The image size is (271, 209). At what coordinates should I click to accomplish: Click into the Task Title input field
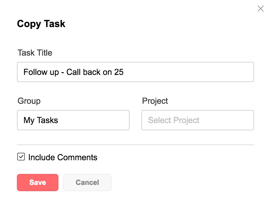tap(178, 72)
